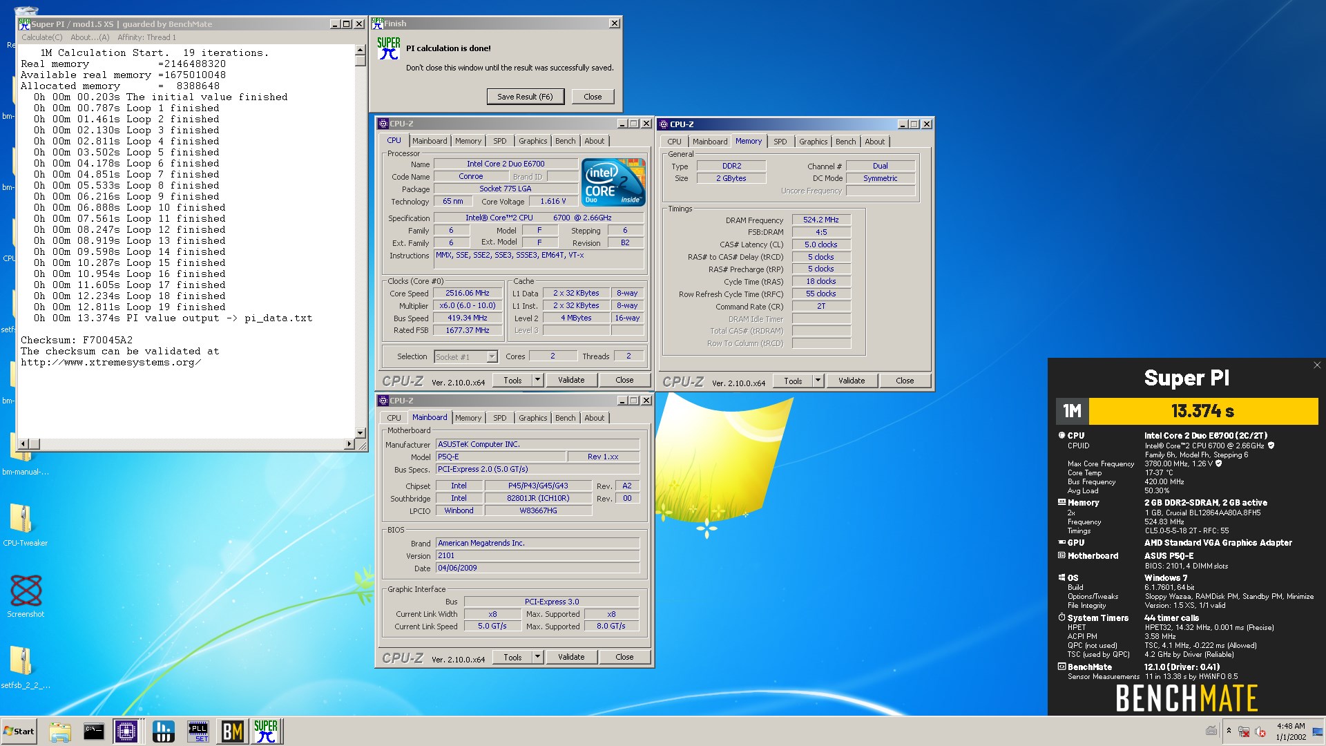The width and height of the screenshot is (1326, 746).
Task: Click the Command Prompt taskbar icon
Action: coord(93,731)
